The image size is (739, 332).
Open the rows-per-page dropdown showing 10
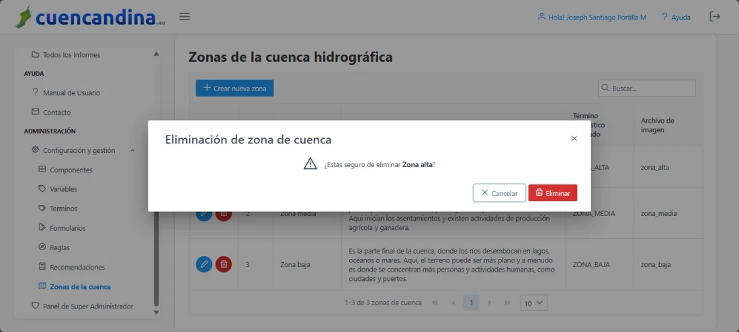point(534,303)
